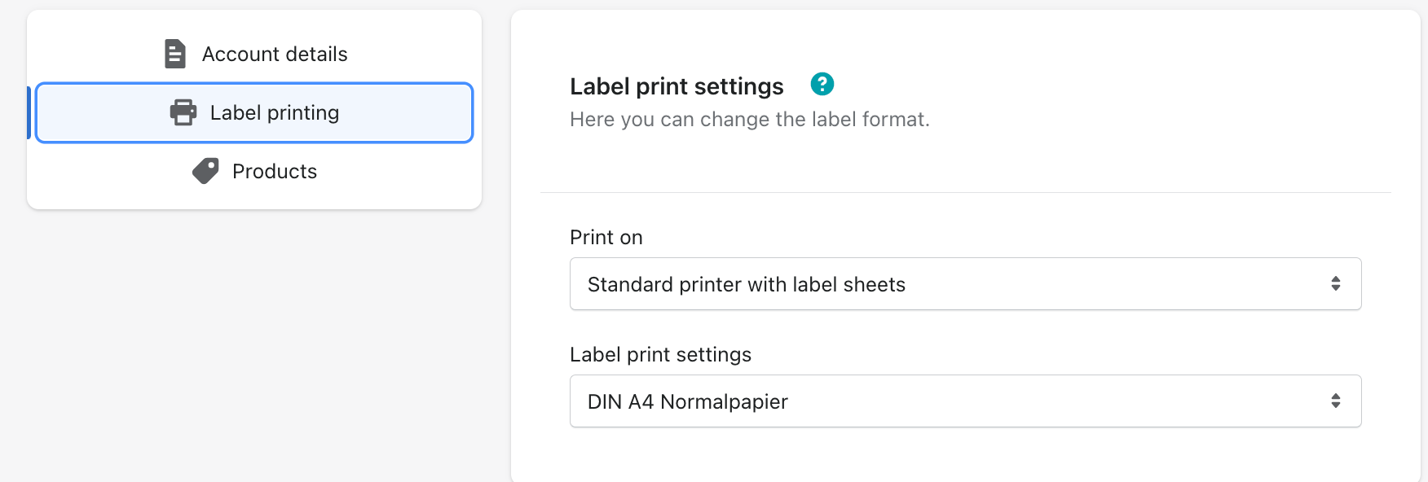Click the Account details document icon
The image size is (1428, 482).
pyautogui.click(x=175, y=54)
